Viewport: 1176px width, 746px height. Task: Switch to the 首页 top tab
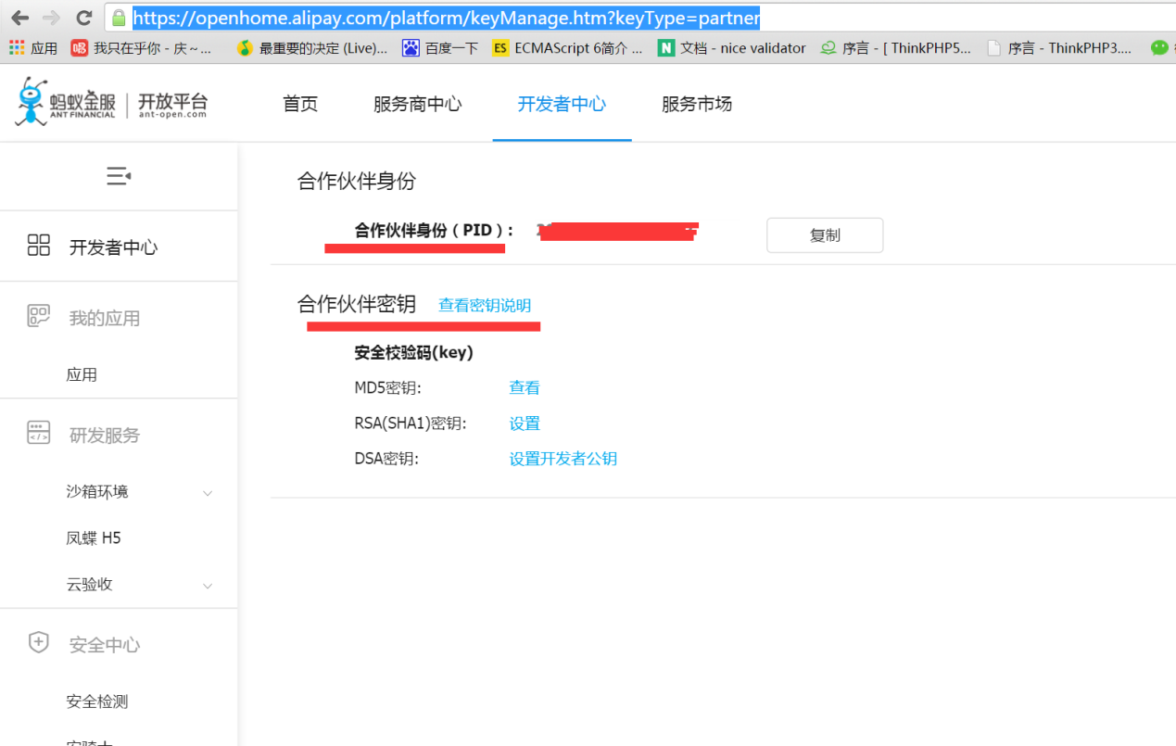(300, 104)
